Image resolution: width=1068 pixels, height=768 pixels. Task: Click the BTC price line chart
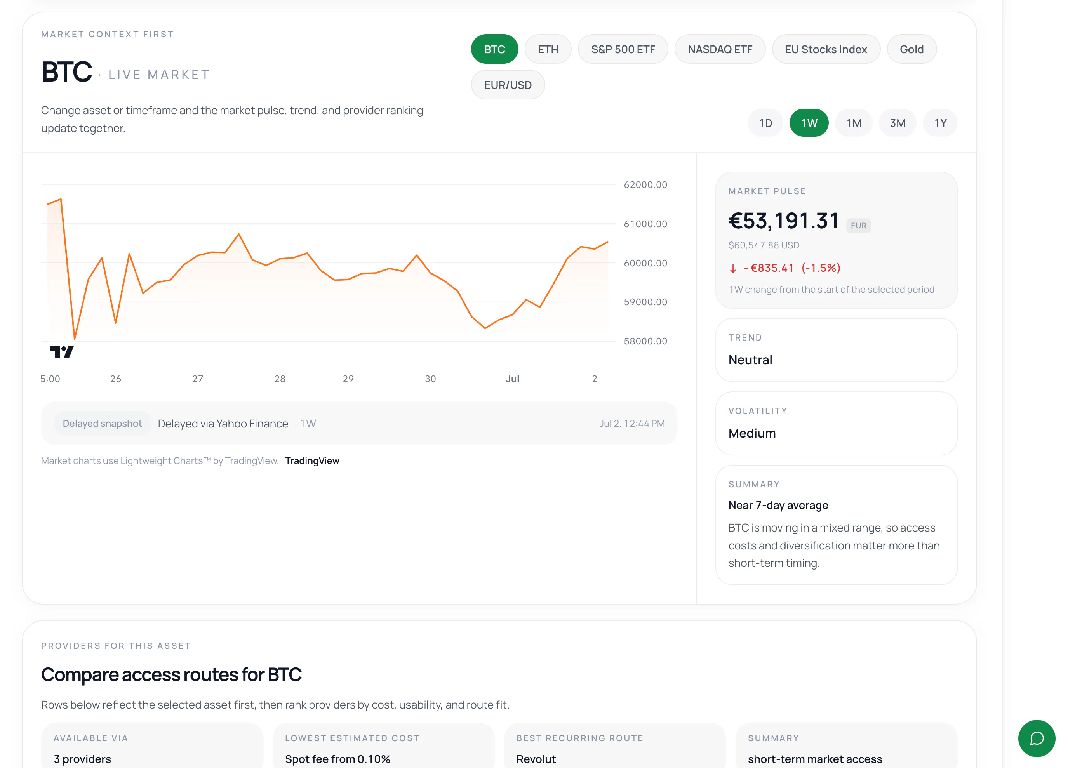[328, 269]
